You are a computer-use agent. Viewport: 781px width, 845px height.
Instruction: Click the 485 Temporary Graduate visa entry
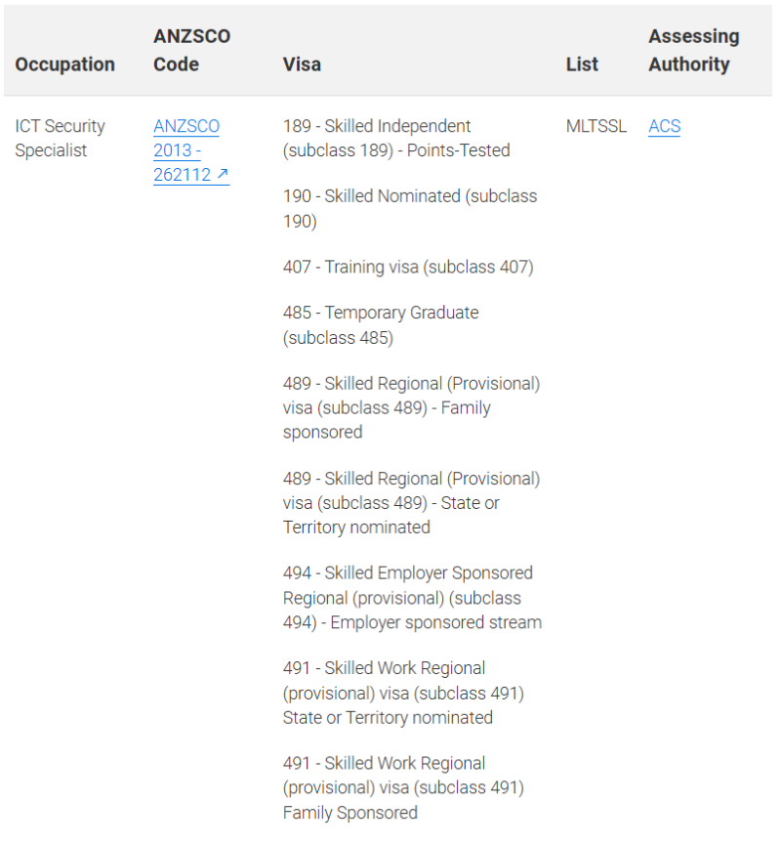point(381,325)
